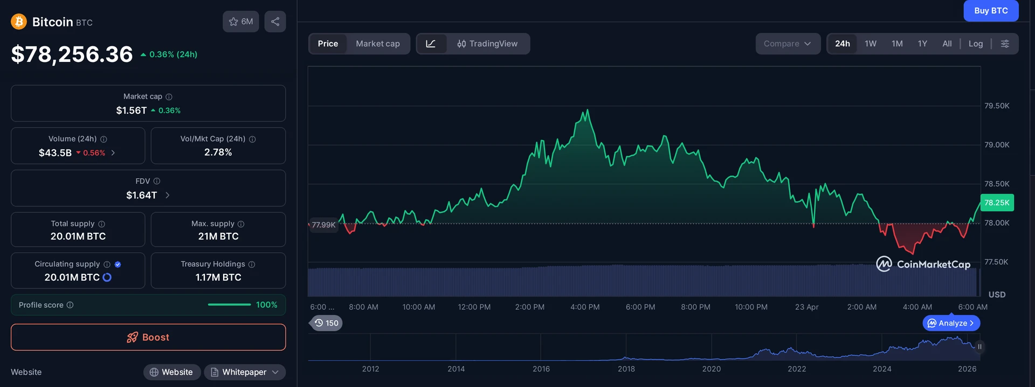Open Circulating supply info icon
This screenshot has height=387, width=1035.
[107, 264]
